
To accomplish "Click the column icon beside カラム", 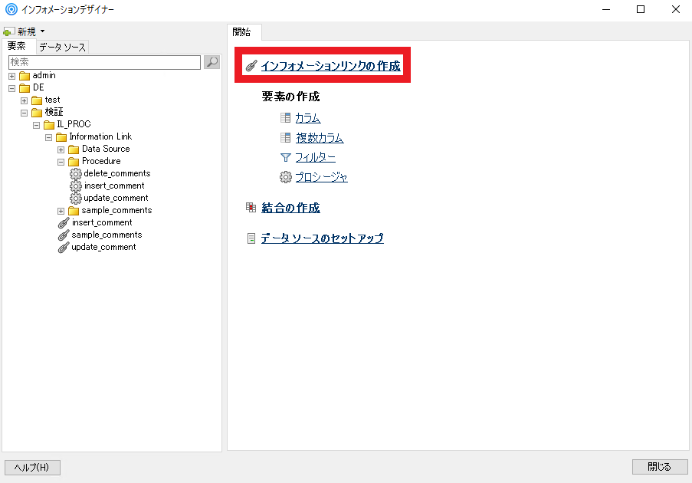I will (x=286, y=117).
